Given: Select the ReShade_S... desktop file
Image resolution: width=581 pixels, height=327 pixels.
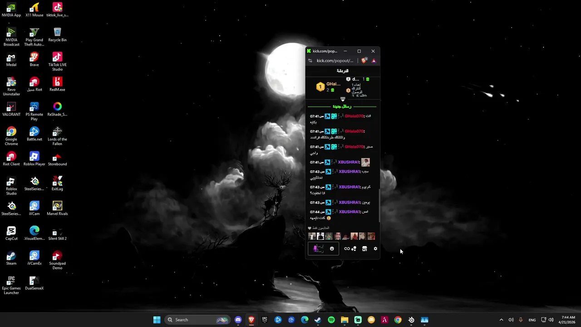Looking at the screenshot, I should [57, 109].
